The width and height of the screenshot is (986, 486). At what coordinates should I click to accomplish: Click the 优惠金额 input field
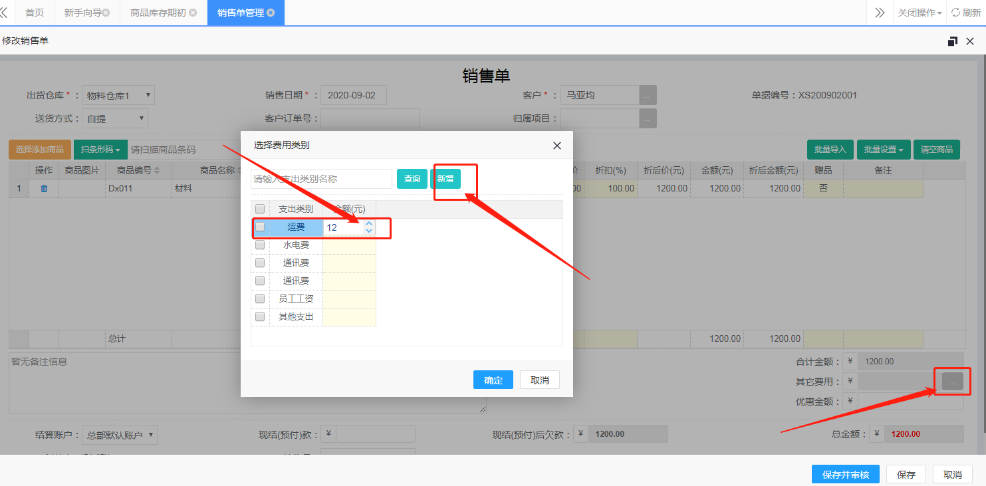(x=910, y=402)
